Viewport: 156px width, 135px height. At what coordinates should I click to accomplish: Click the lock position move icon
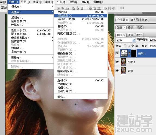pos(133,46)
